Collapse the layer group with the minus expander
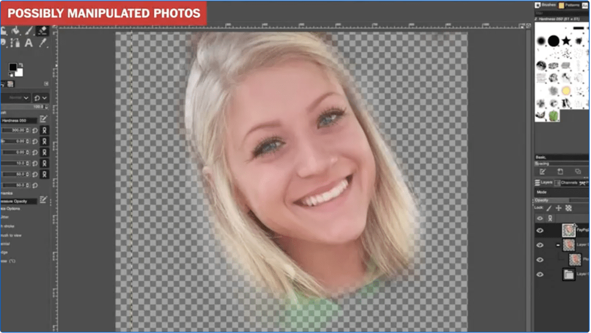This screenshot has width=591, height=333. click(x=558, y=245)
